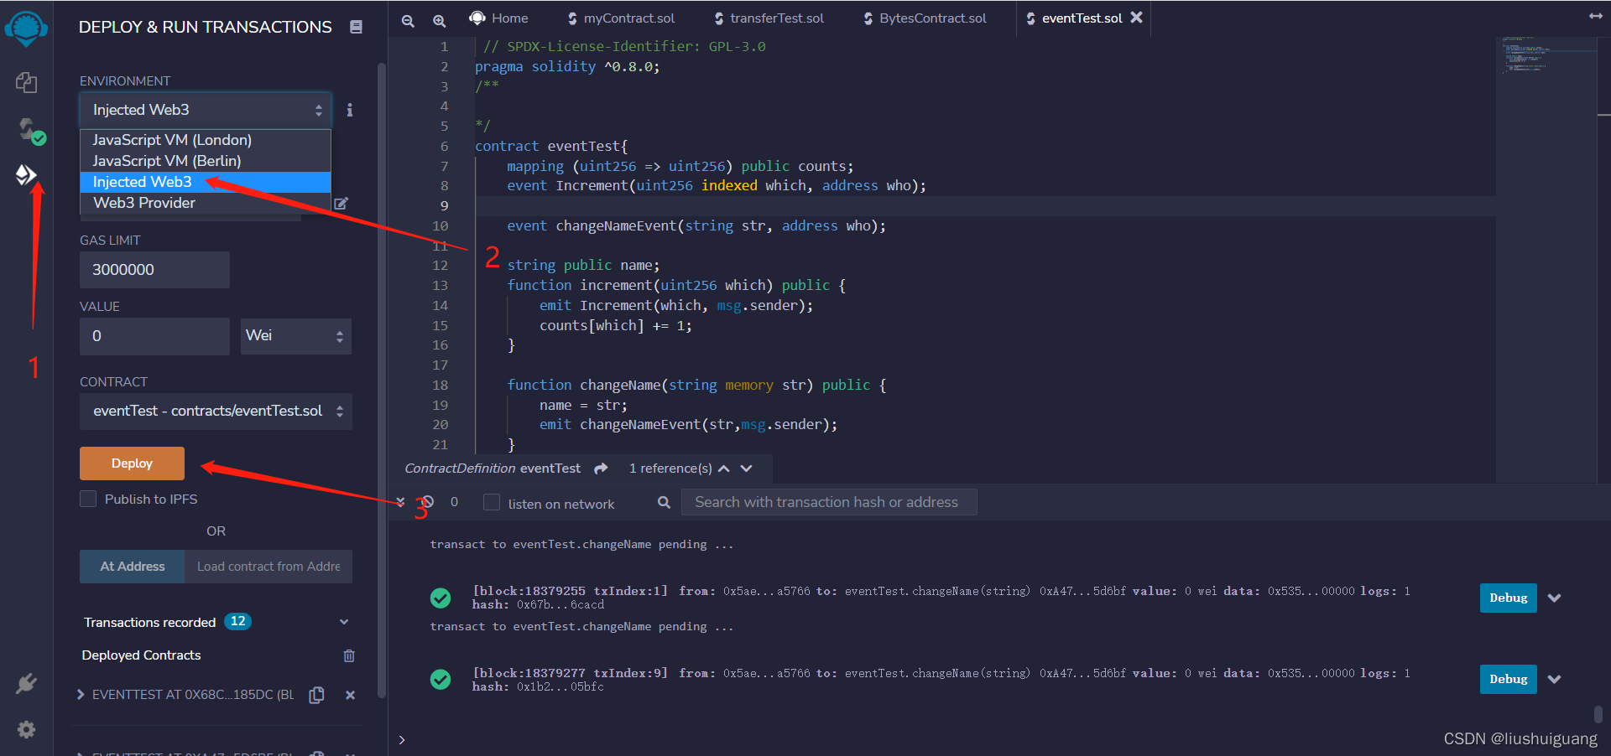Open the Wei unit dropdown

295,335
